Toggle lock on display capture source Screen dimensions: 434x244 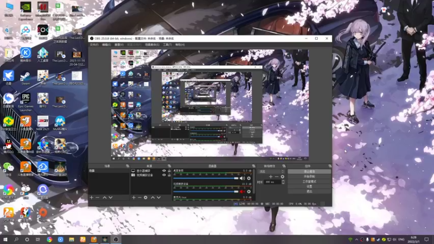tap(169, 171)
